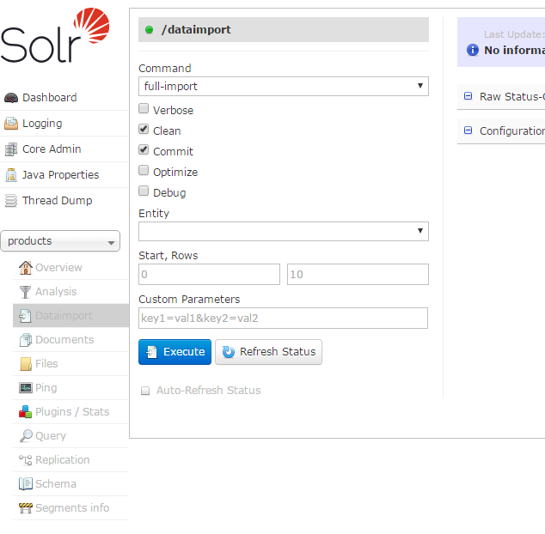Open the Plugins / Stats link
Screen dimensions: 545x534
tap(72, 412)
